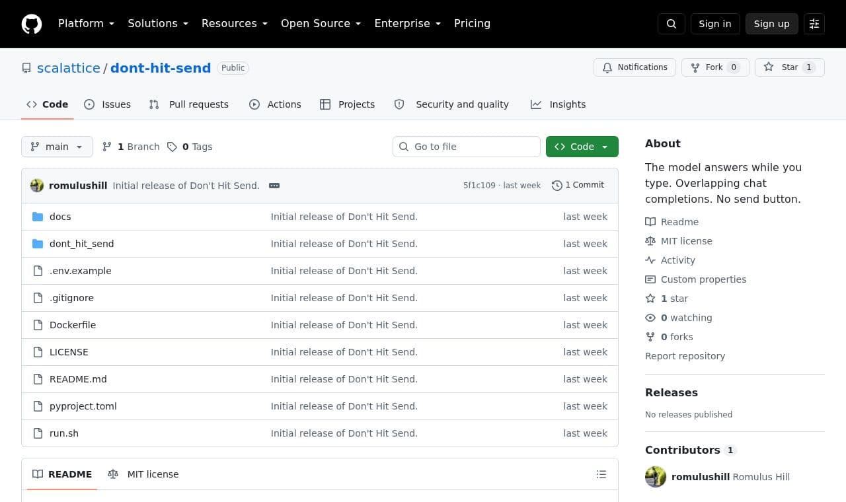Click the commit message ellipsis icon
Image resolution: width=846 pixels, height=502 pixels.
click(274, 186)
